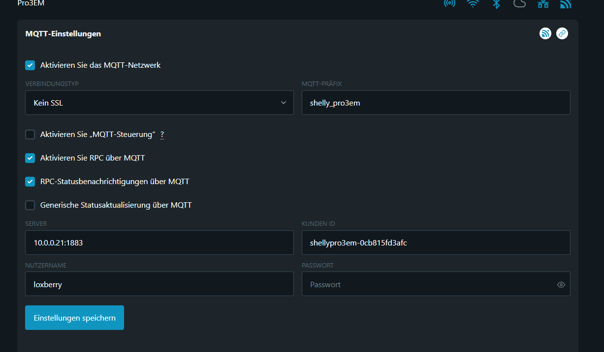Click the question mark next to MQTT-Steuerung
604x352 pixels.
[162, 135]
